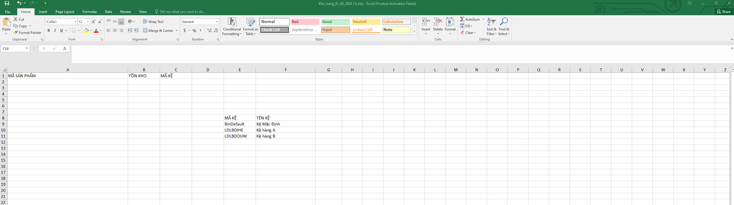Click the Save icon in title bar
734x205 pixels.
point(7,3)
